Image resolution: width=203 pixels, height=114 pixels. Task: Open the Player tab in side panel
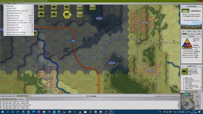(184, 34)
